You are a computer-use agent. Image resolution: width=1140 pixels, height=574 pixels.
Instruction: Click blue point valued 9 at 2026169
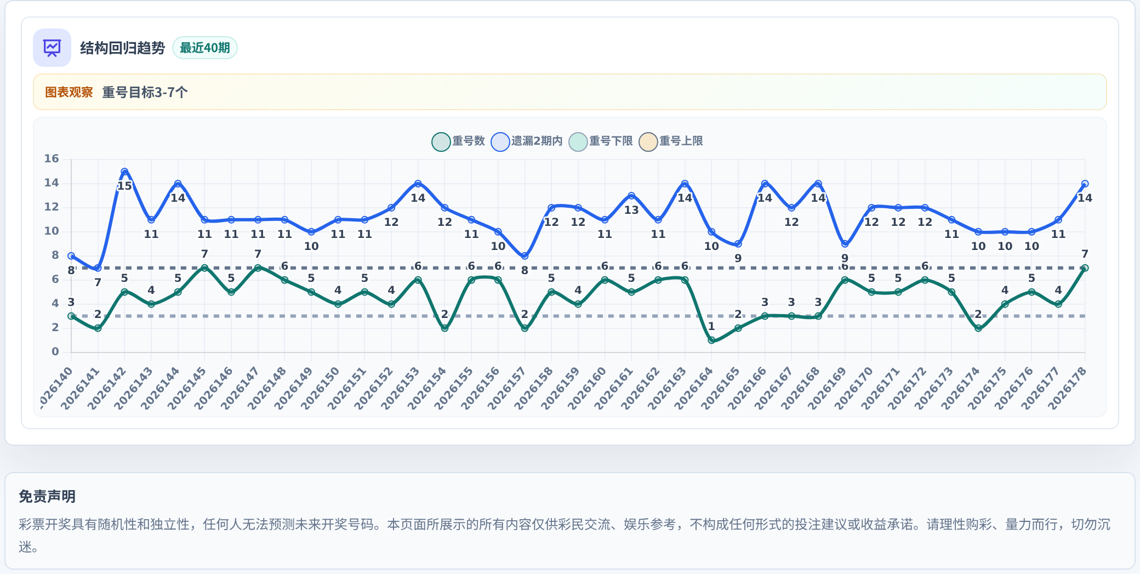[845, 244]
